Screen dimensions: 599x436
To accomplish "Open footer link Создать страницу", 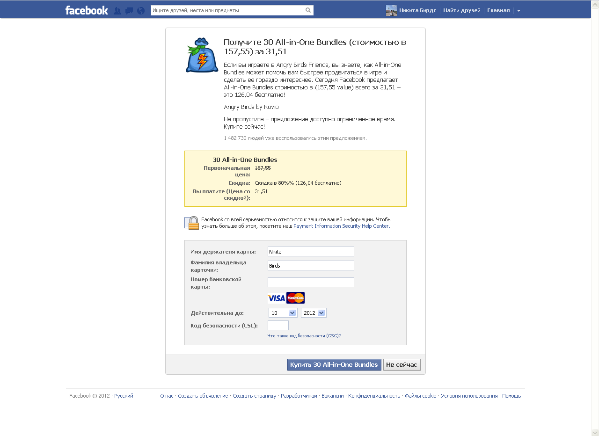I will click(255, 396).
